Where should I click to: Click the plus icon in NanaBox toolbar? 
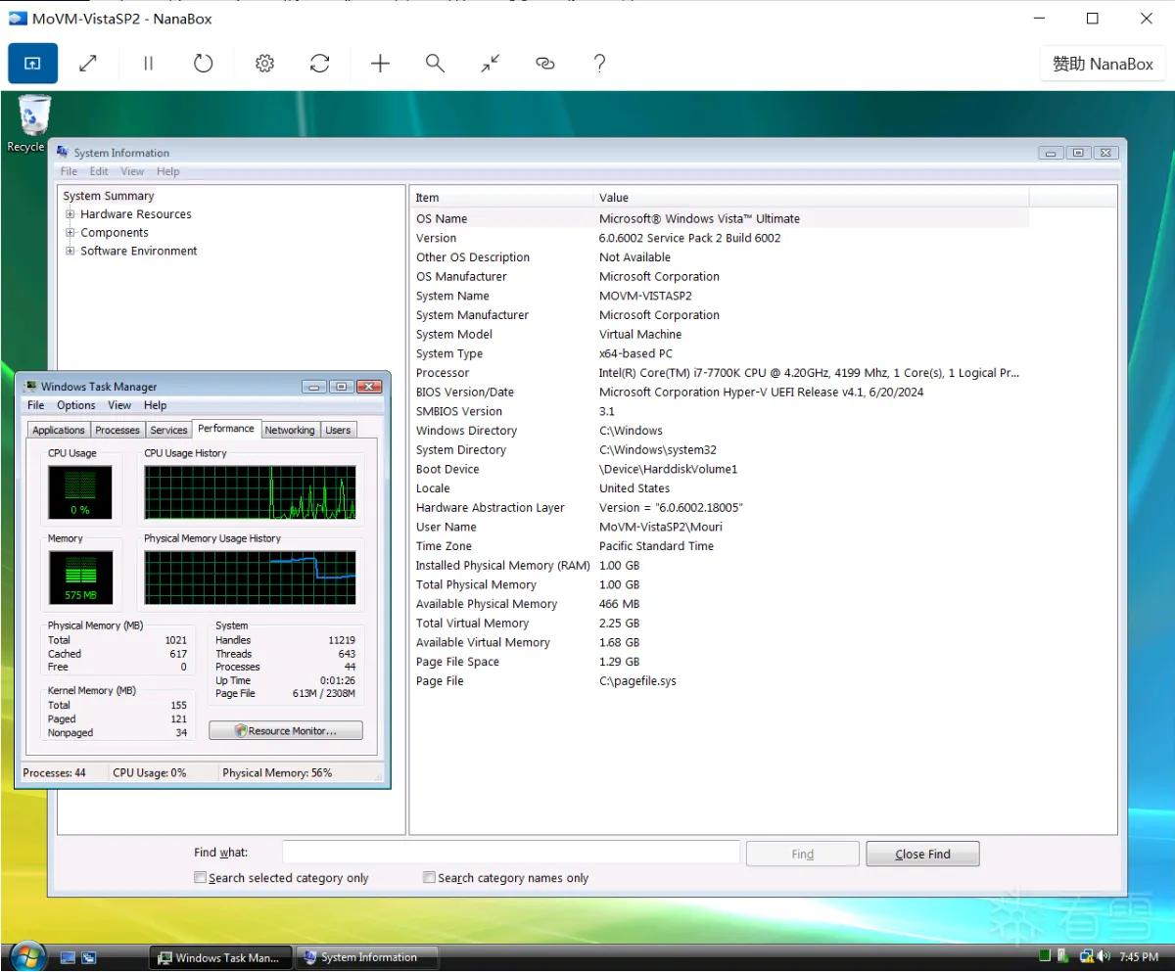[380, 64]
